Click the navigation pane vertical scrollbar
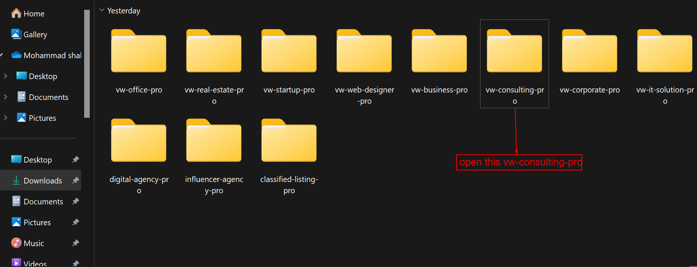697x267 pixels. pyautogui.click(x=87, y=63)
